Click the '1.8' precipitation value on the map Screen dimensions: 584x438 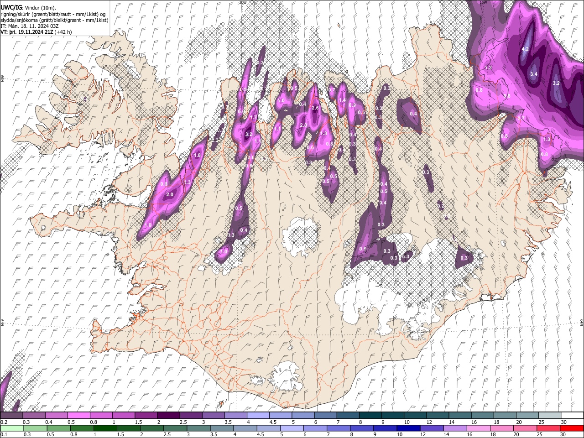pyautogui.click(x=197, y=156)
